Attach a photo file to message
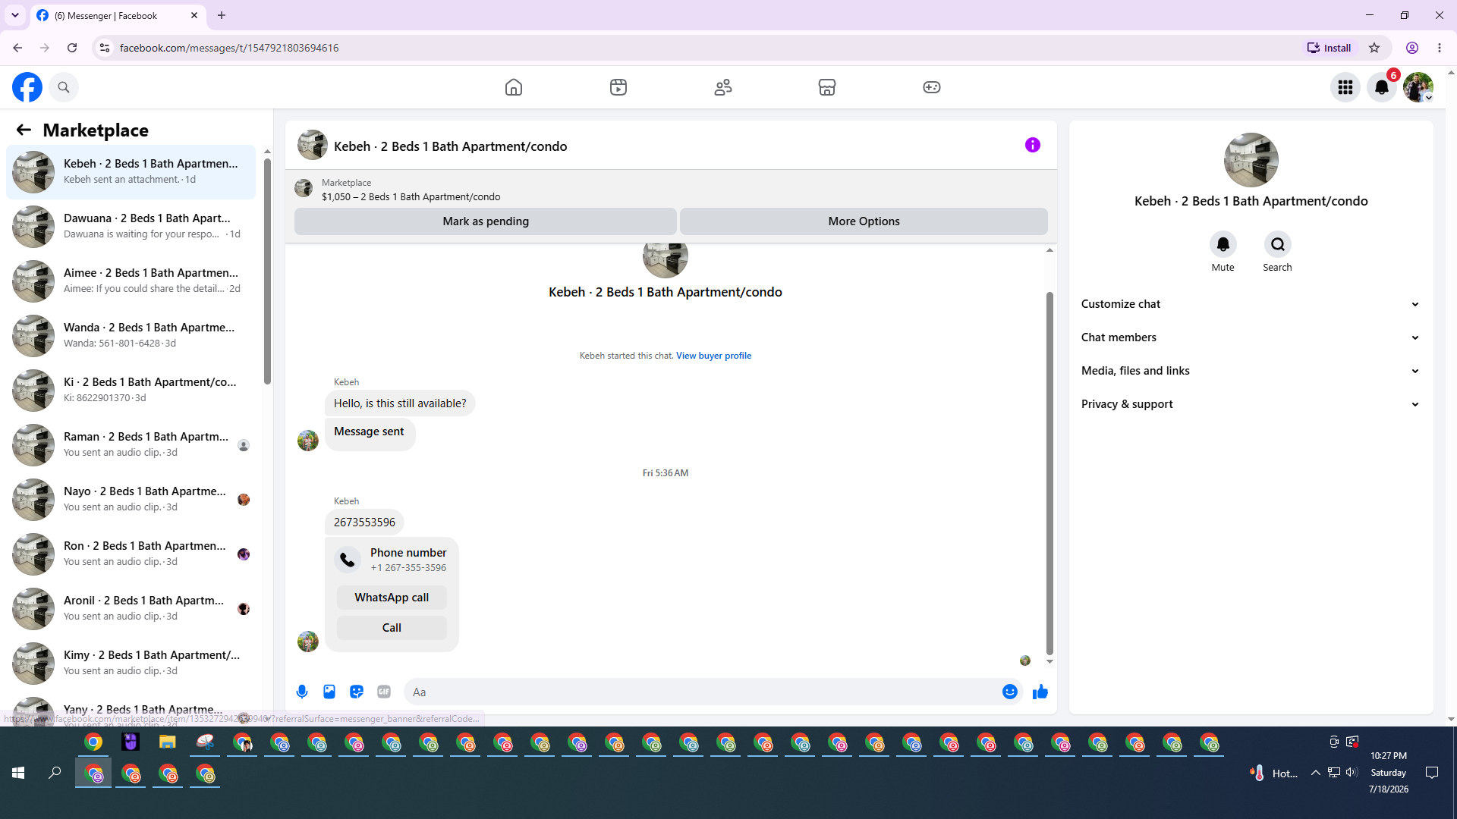Viewport: 1457px width, 819px height. [329, 692]
